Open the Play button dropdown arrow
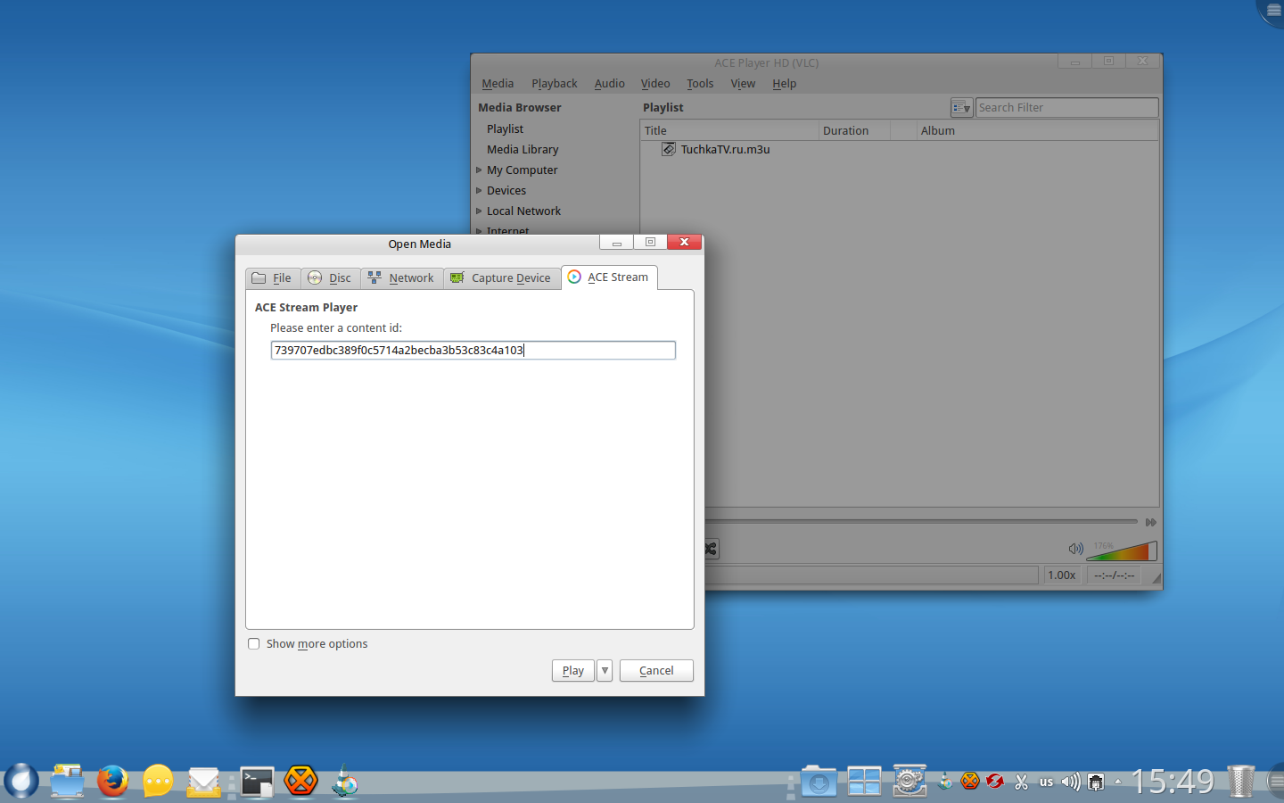The width and height of the screenshot is (1284, 803). 605,671
